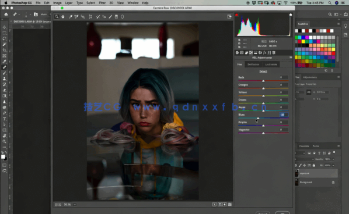Select the Move tool in Photoshop toolbar
The width and height of the screenshot is (349, 214).
(x=4, y=27)
